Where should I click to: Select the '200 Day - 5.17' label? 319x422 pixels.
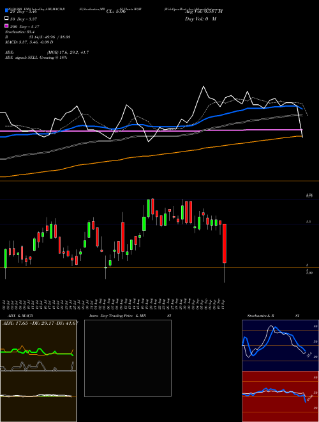pyautogui.click(x=24, y=27)
